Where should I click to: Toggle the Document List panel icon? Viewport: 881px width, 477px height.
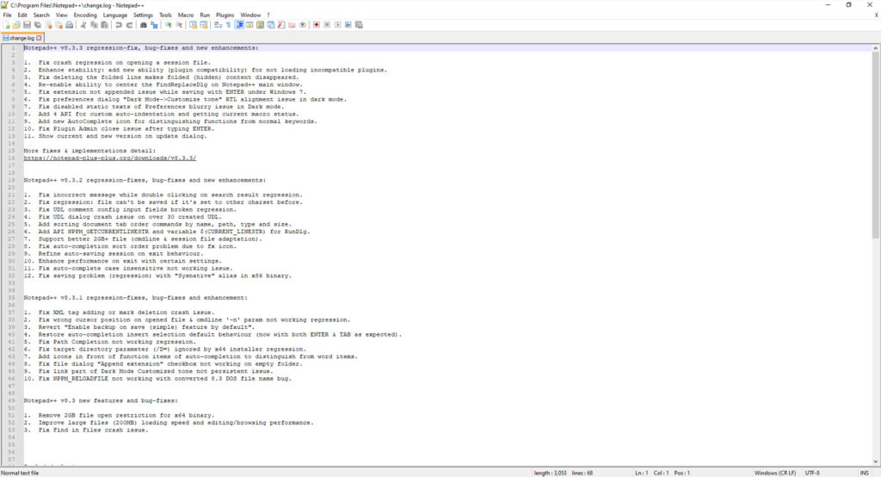click(x=271, y=25)
